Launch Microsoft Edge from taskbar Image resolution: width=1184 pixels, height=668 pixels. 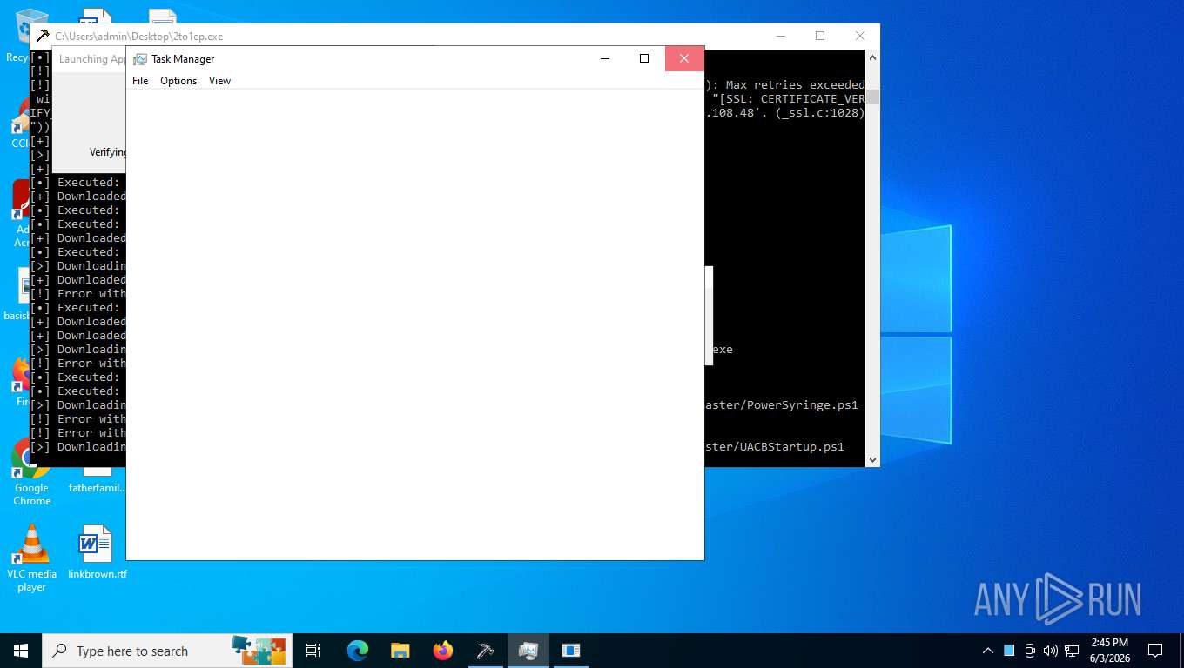pos(358,651)
